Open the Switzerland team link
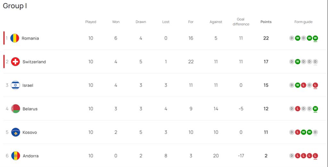 [x=34, y=62]
